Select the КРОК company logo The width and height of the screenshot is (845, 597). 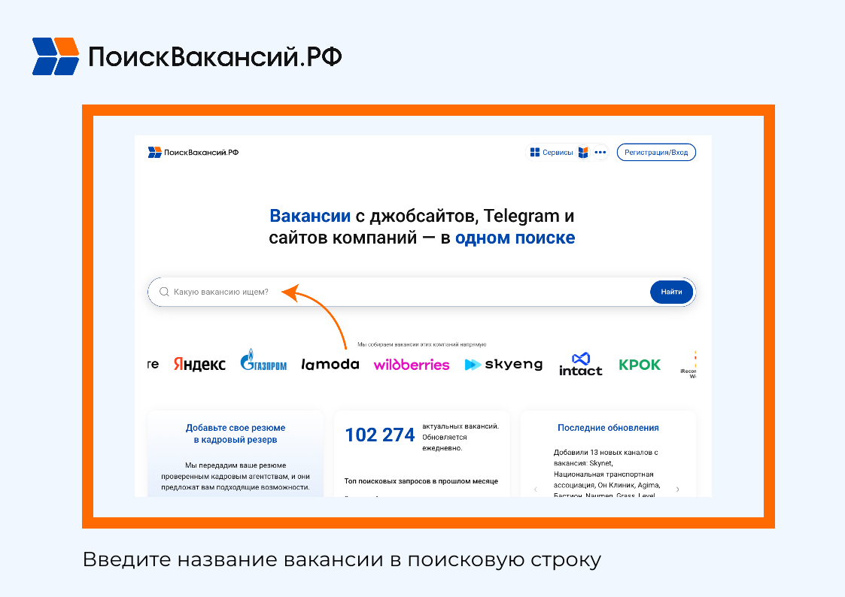coord(640,365)
